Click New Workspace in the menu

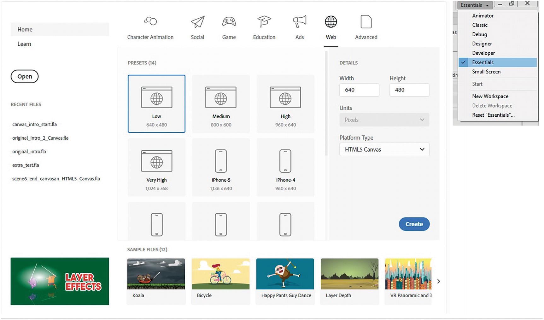click(x=490, y=96)
